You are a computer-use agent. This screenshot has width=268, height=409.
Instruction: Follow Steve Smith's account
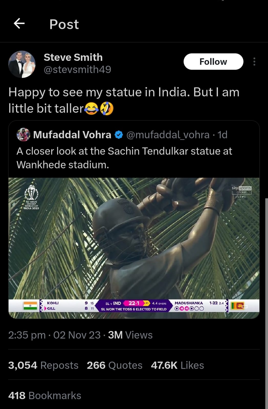pyautogui.click(x=213, y=62)
